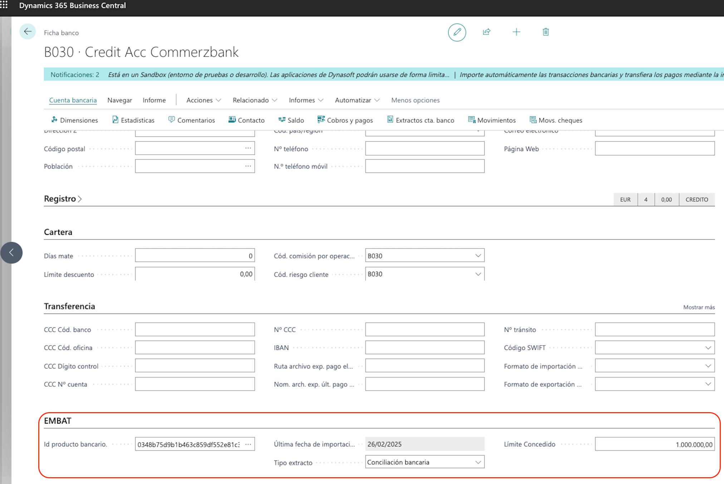Click the Cartera section header
The image size is (724, 484).
(58, 232)
